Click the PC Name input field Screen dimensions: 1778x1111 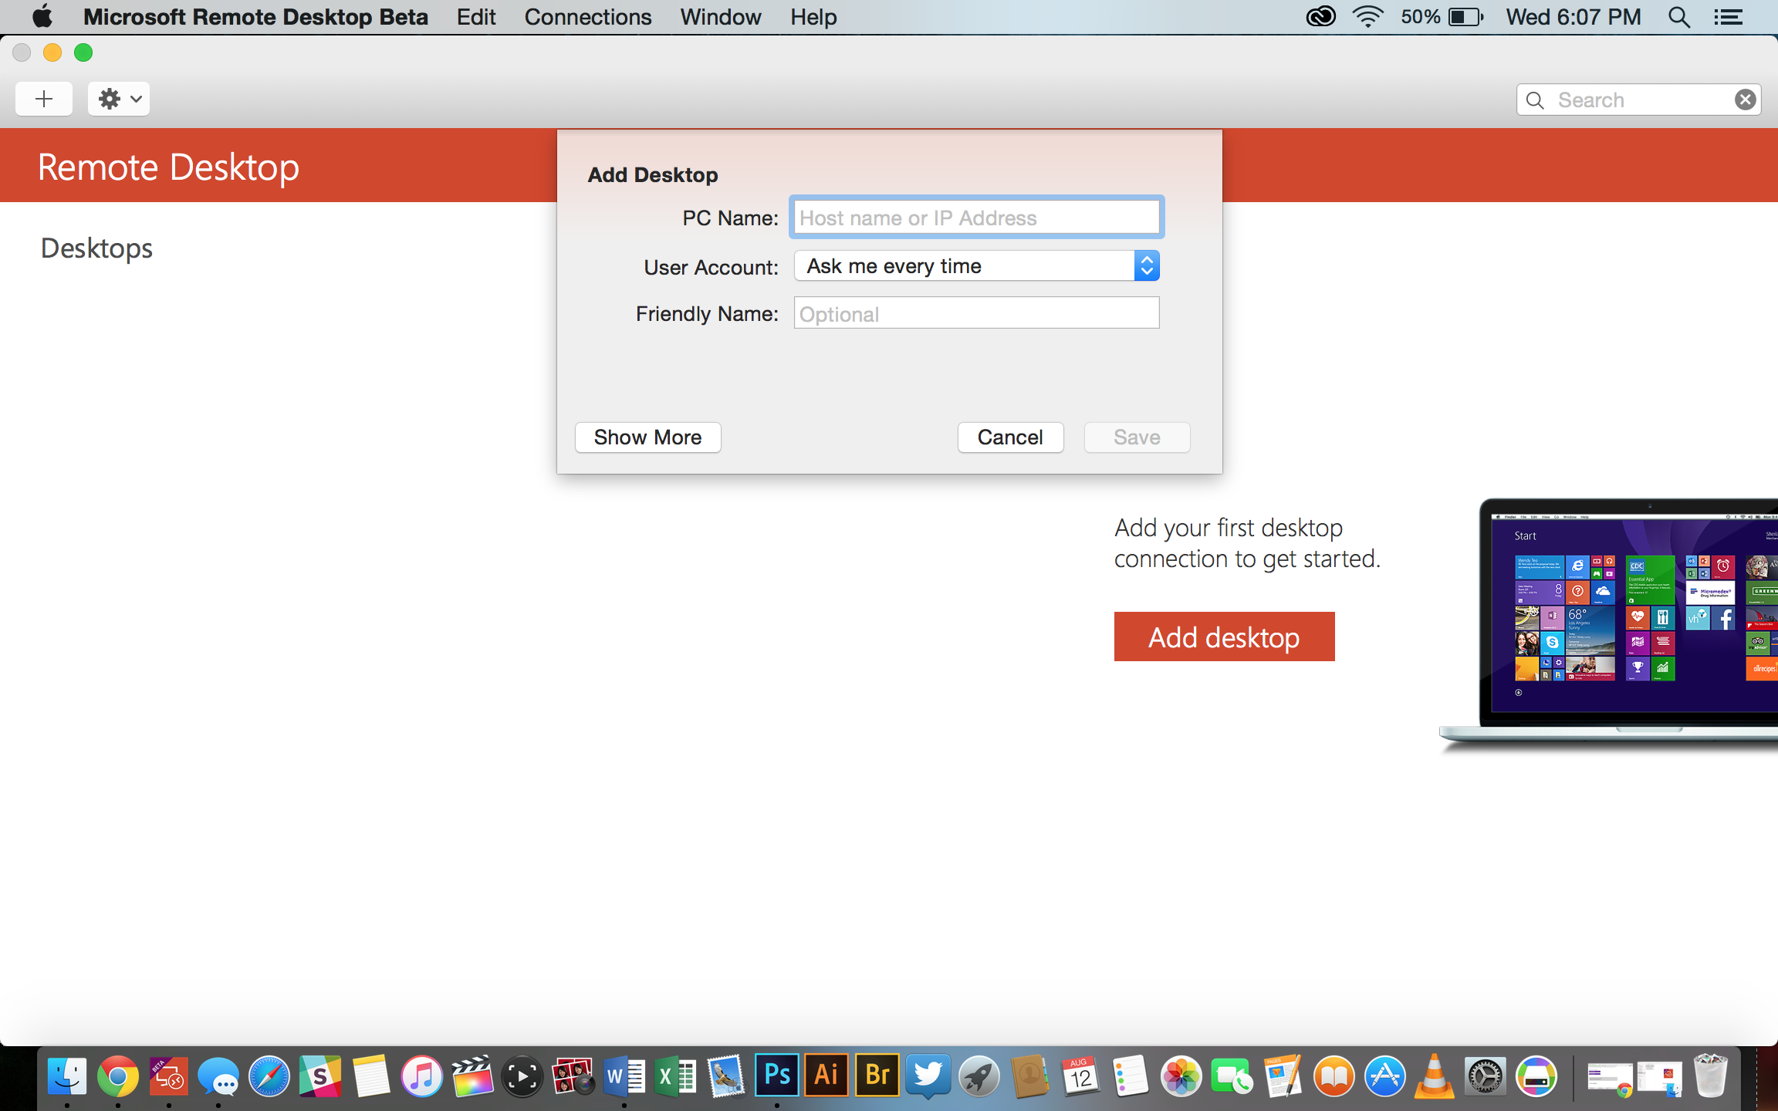[975, 218]
